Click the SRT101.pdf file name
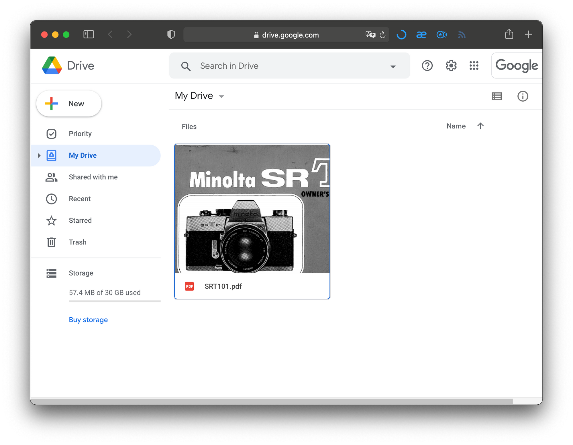 (x=223, y=286)
